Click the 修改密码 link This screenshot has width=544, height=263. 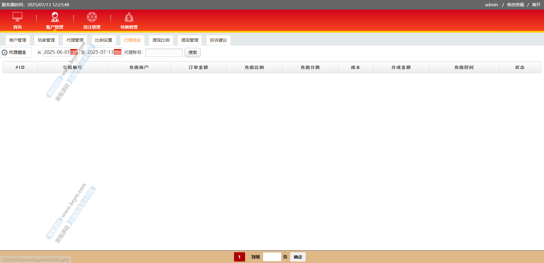515,5
